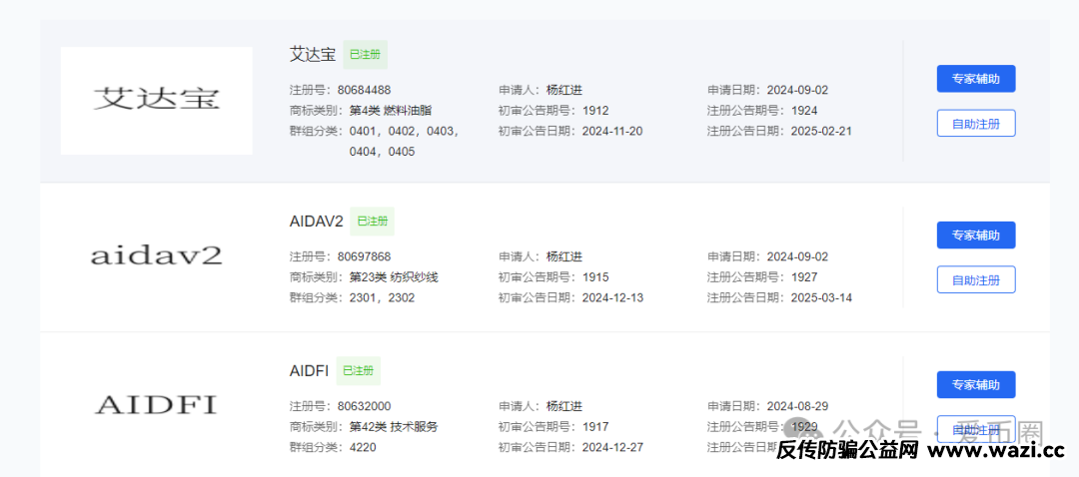Click 自助注册 button for AIDAV2

pos(976,279)
